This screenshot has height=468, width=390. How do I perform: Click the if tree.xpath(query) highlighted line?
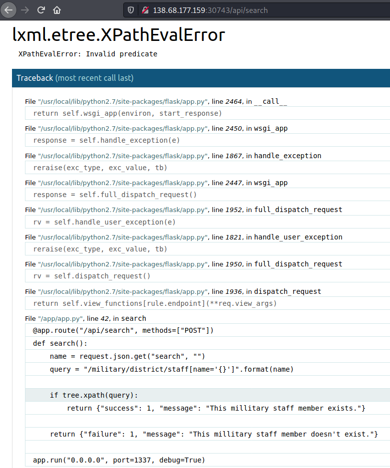(208, 395)
